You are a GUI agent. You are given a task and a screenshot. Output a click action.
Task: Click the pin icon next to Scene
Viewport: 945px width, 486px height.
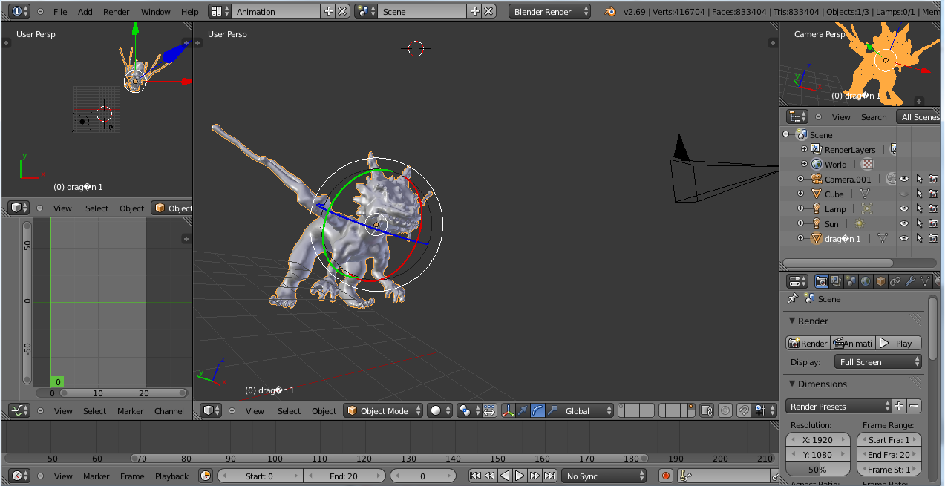[x=793, y=298]
